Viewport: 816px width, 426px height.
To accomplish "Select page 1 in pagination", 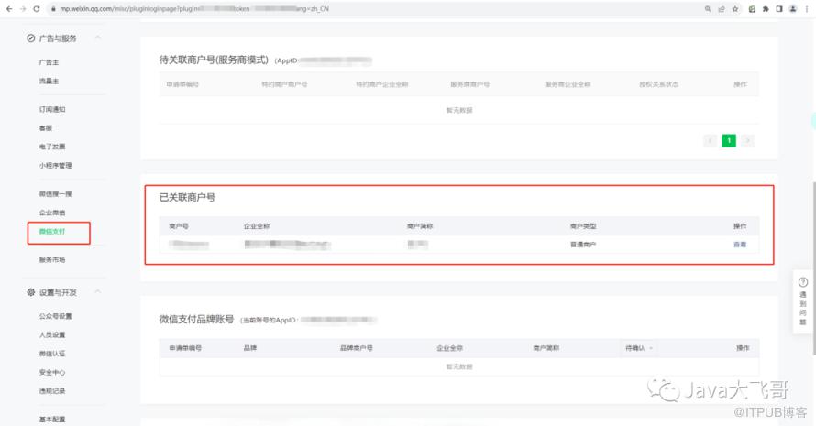I will [729, 140].
